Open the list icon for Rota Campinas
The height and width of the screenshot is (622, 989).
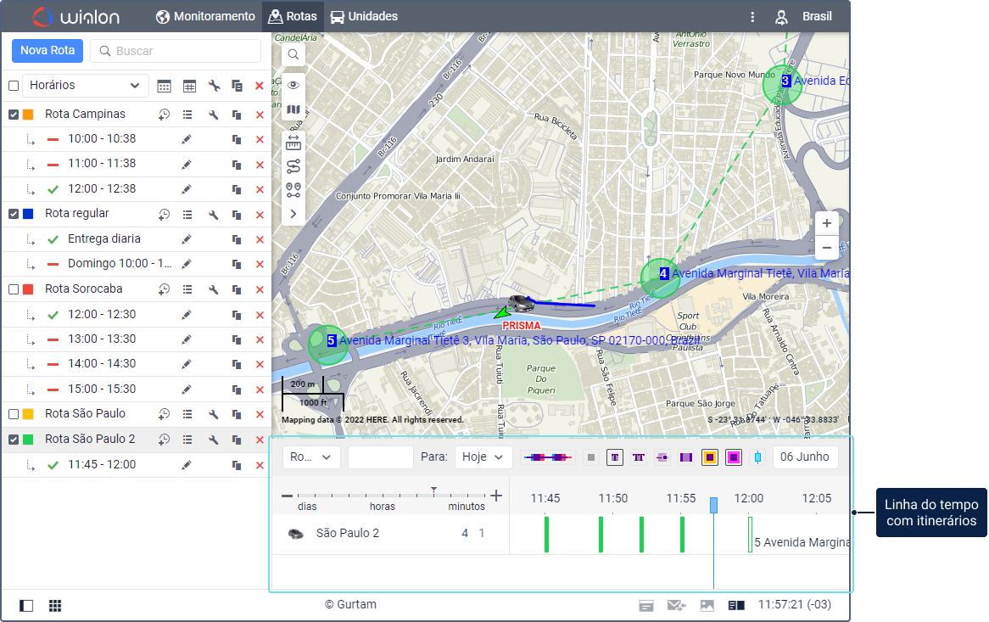coord(187,115)
